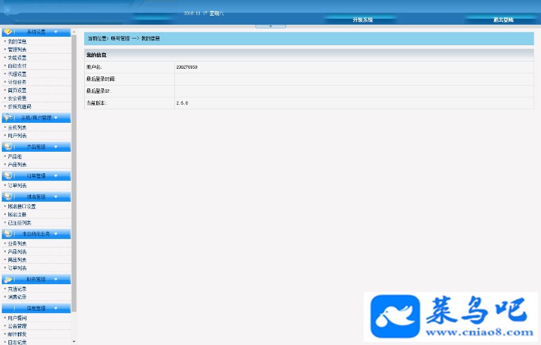The width and height of the screenshot is (541, 345).
Task: Click the 域名管理 section monitor icon
Action: click(x=8, y=197)
